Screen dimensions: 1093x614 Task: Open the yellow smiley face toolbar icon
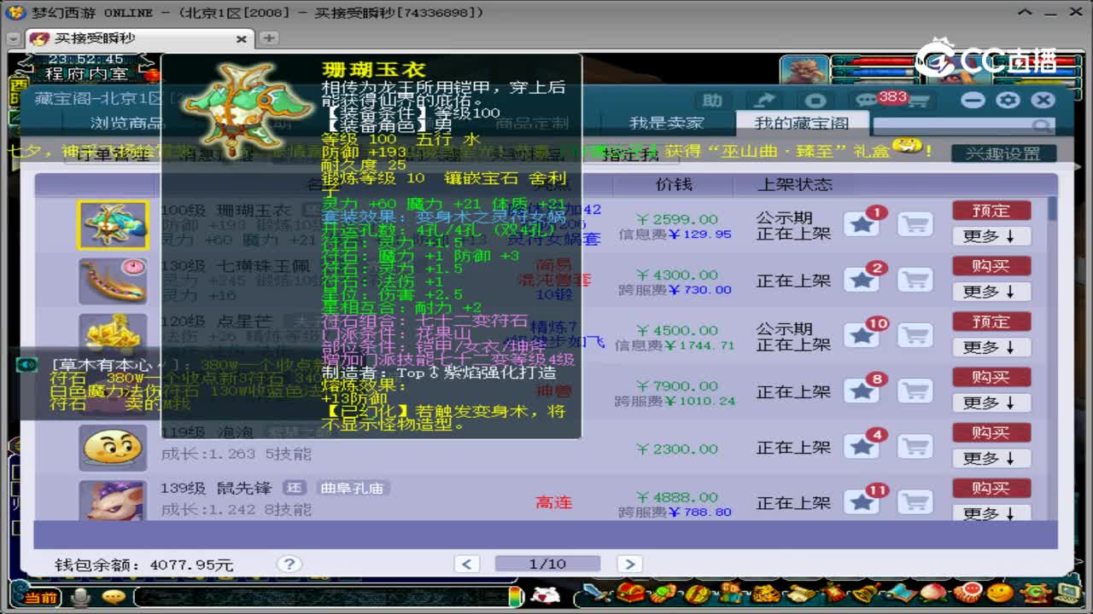click(x=1002, y=593)
